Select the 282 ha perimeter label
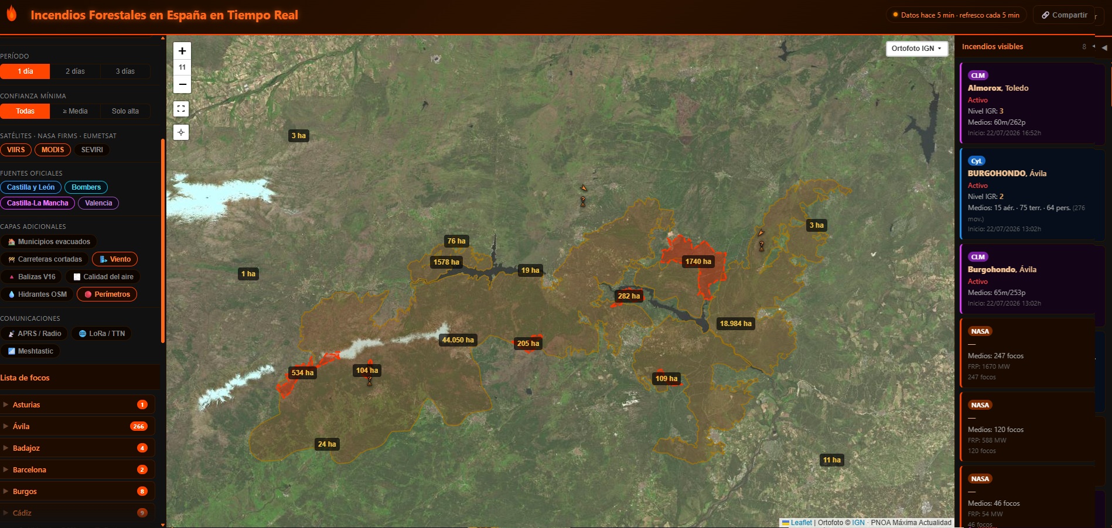This screenshot has height=528, width=1112. (x=629, y=296)
